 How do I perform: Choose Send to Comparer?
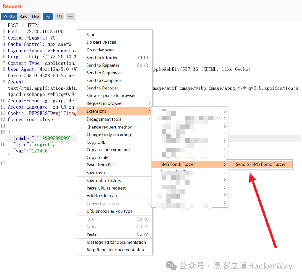(115, 81)
